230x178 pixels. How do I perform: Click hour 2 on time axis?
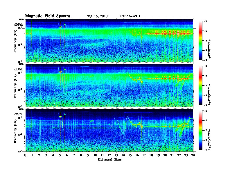39,155
